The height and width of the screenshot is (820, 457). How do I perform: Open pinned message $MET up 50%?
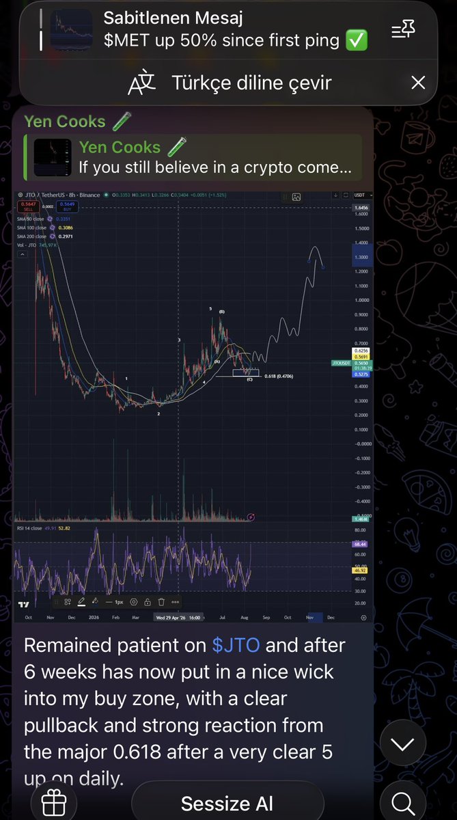coord(236,41)
